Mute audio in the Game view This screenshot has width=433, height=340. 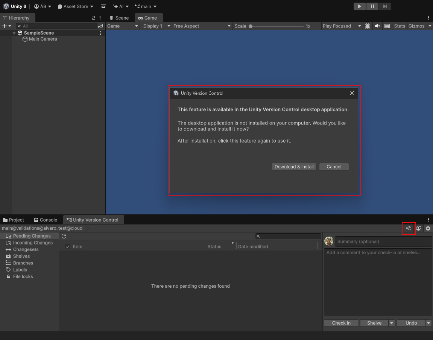(x=377, y=26)
